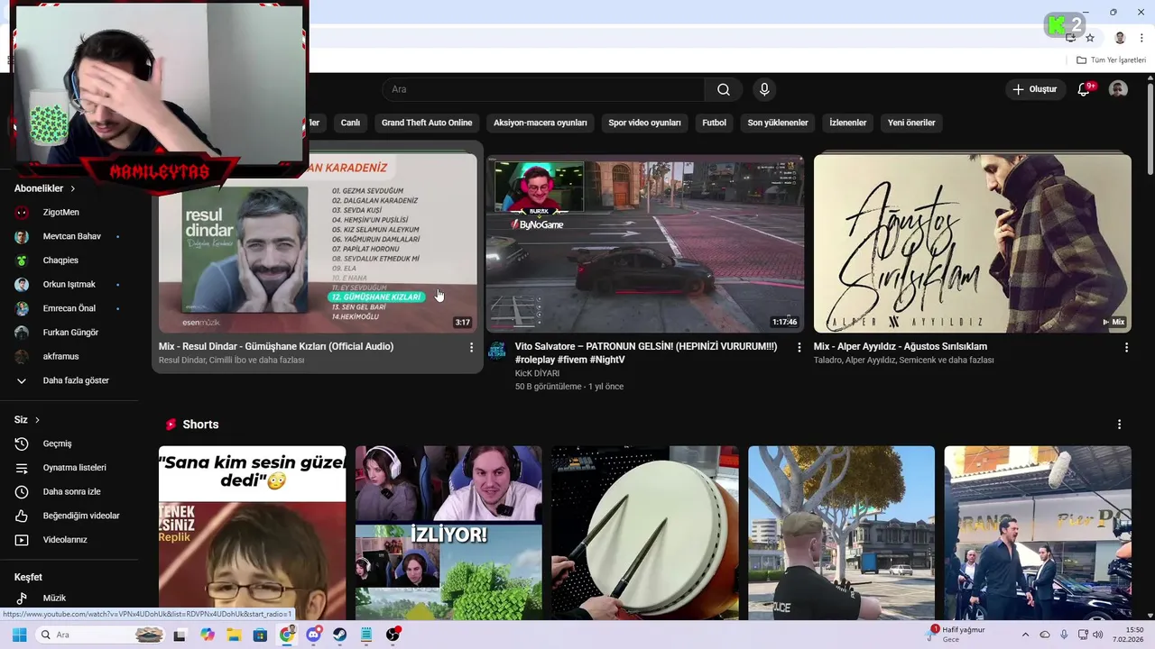The width and height of the screenshot is (1155, 649).
Task: Expand the Abonelikler section header
Action: point(45,188)
